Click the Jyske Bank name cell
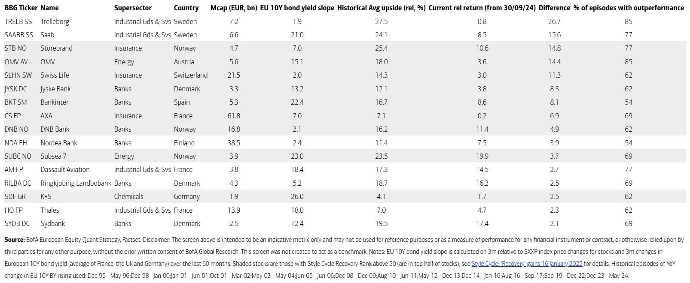Screen dimensions: 690x283 coord(55,89)
